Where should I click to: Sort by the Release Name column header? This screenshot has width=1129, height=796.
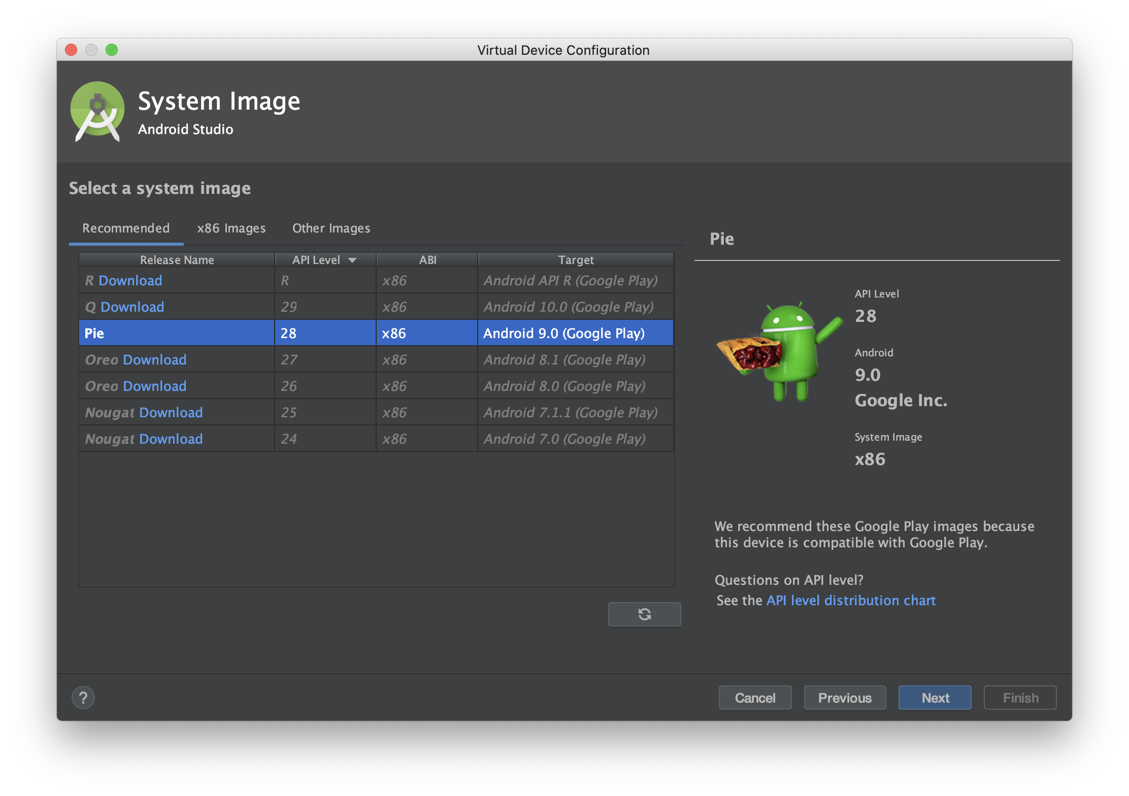pos(177,260)
